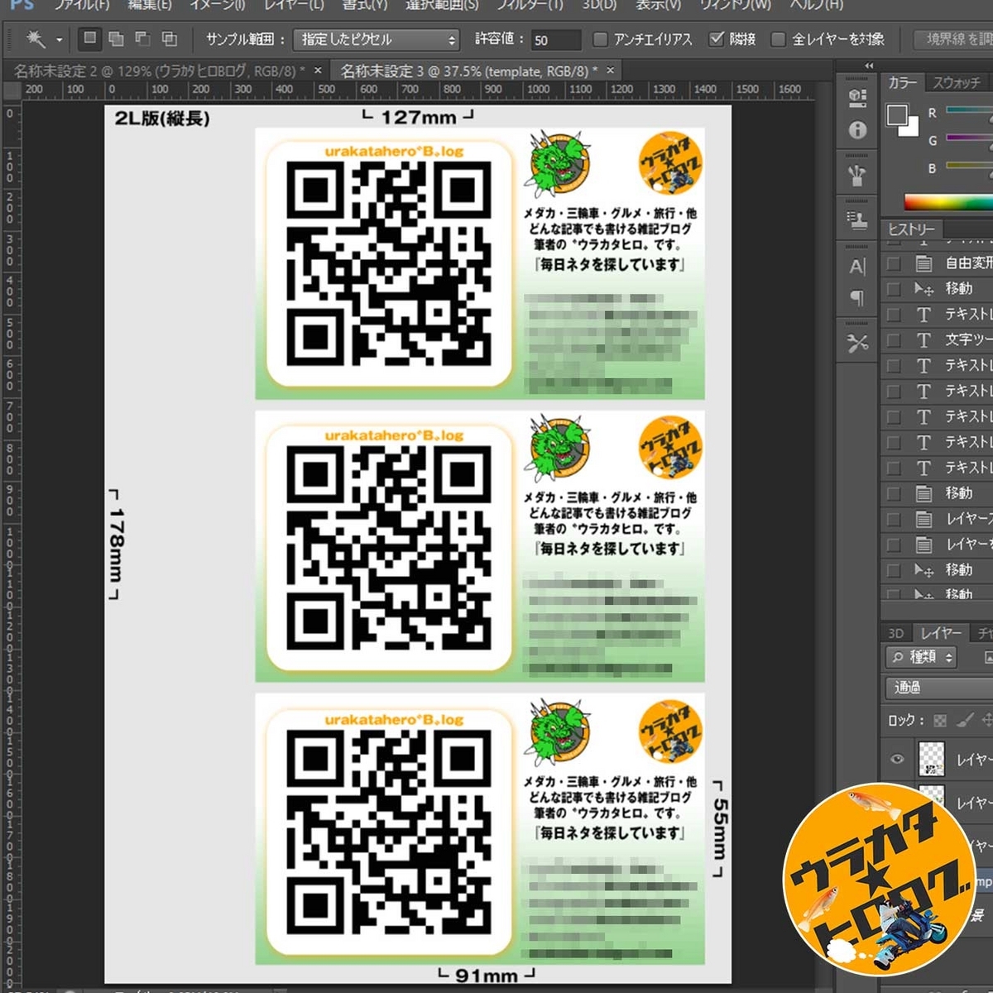Click the 許容値 input field
The image size is (993, 993).
pyautogui.click(x=555, y=40)
